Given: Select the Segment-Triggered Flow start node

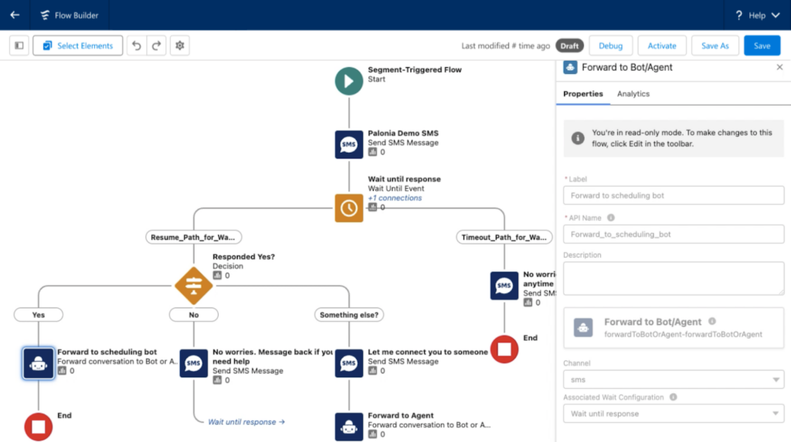Looking at the screenshot, I should (x=349, y=81).
